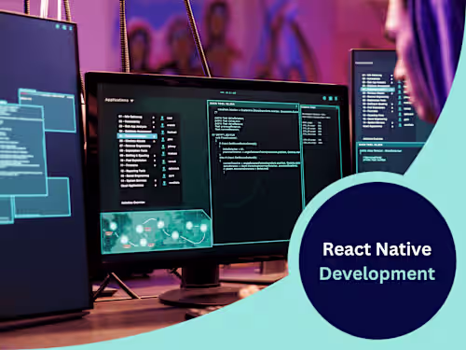Close the central code window using its corner button
Image resolution: width=466 pixels, height=350 pixels.
pyautogui.click(x=296, y=106)
